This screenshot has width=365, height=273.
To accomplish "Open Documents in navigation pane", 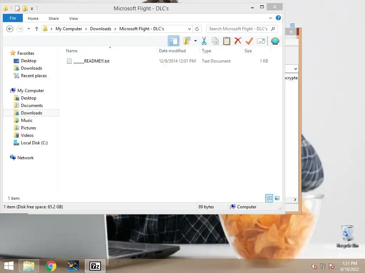I will tap(32, 105).
